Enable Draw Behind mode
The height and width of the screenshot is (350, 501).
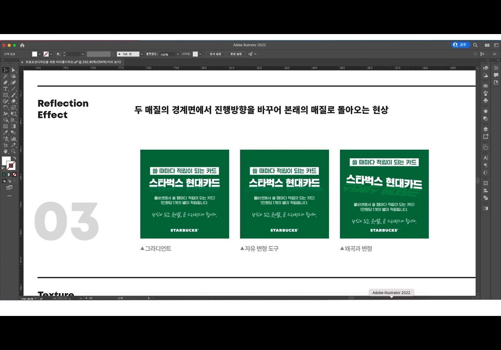[9, 181]
